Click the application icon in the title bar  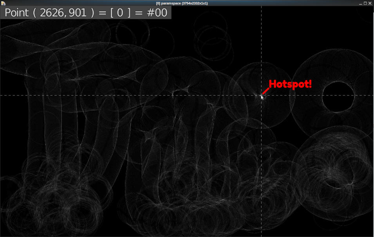click(3, 3)
